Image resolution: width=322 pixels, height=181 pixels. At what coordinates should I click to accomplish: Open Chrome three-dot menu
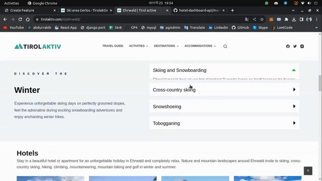(x=316, y=19)
